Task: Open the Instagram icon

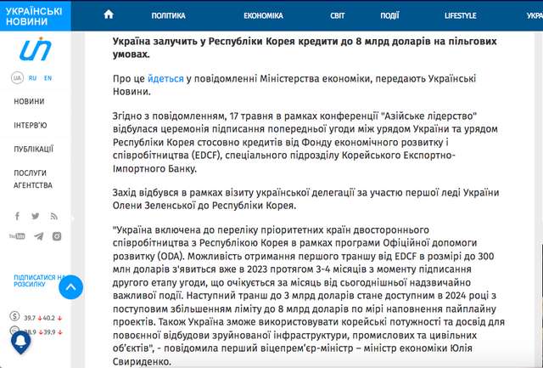Action: tap(56, 235)
